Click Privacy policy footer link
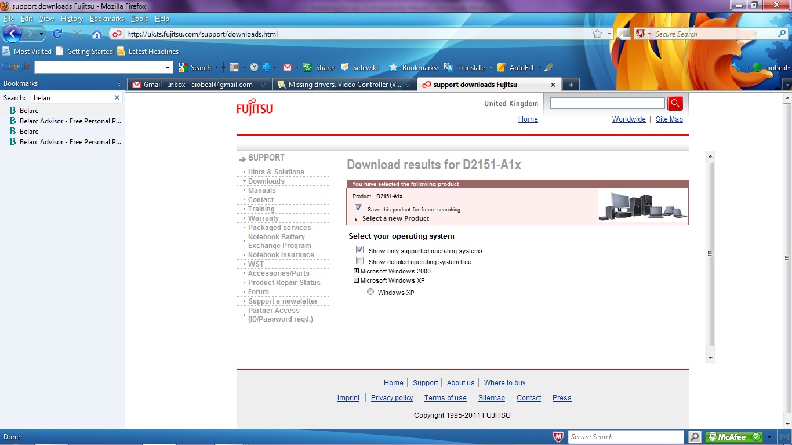792x445 pixels. coord(392,398)
